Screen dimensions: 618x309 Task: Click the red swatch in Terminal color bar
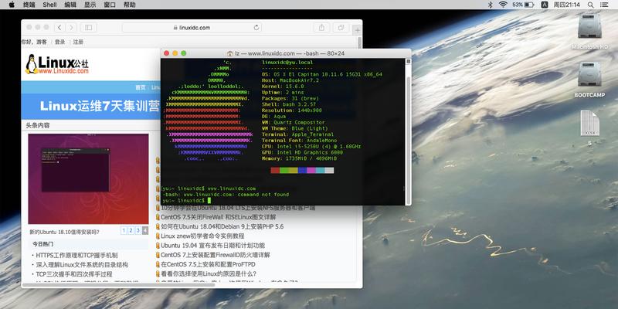(275, 170)
